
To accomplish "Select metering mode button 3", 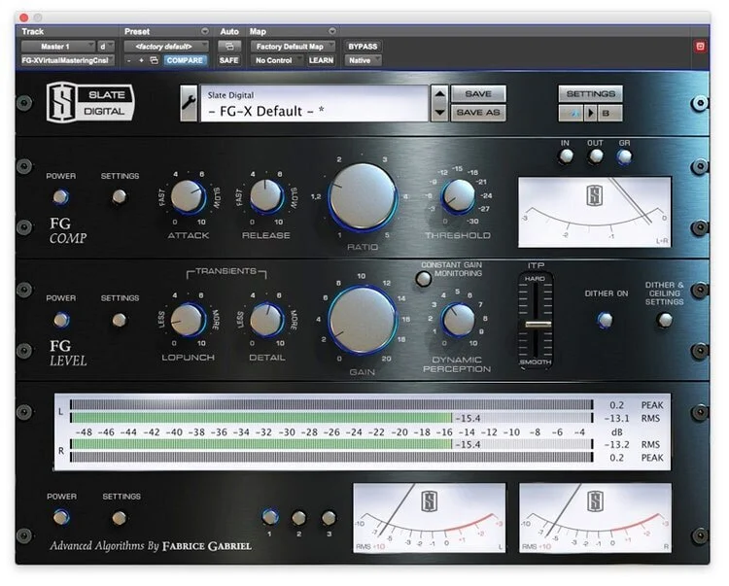I will pos(329,517).
